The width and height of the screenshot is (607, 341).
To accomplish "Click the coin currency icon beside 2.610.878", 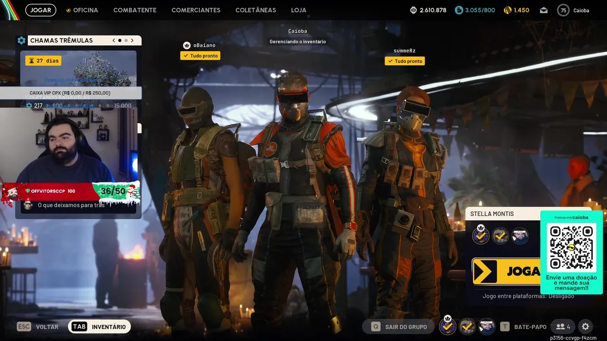I will 413,10.
